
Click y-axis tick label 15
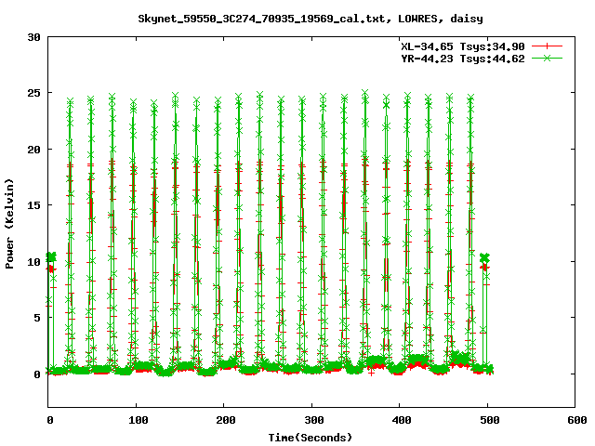coord(33,205)
